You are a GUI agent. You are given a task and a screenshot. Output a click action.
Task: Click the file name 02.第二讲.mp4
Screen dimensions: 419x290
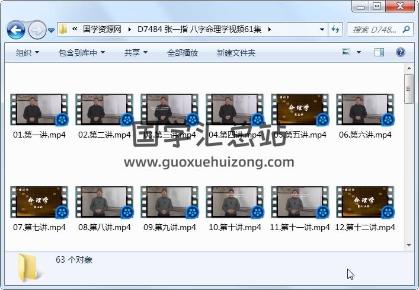coord(104,135)
